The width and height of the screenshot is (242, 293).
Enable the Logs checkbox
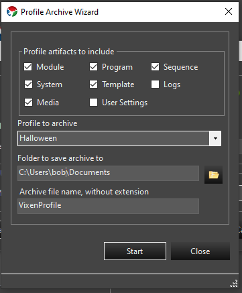click(155, 84)
